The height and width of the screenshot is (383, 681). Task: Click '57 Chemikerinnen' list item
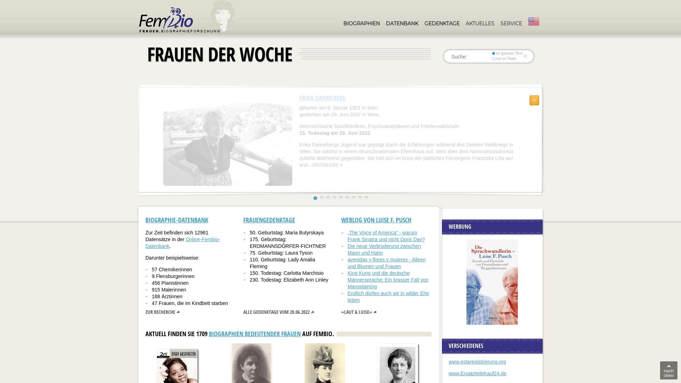coord(172,270)
